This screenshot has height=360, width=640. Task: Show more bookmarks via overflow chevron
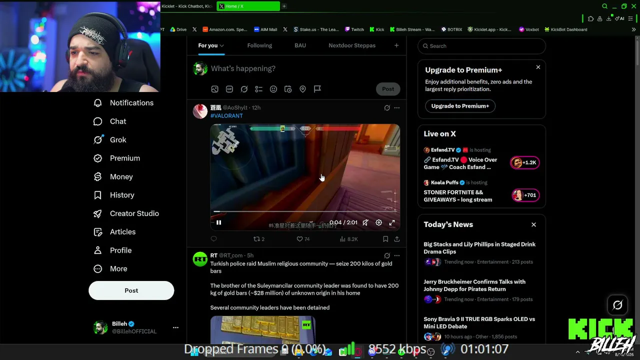coord(634,29)
